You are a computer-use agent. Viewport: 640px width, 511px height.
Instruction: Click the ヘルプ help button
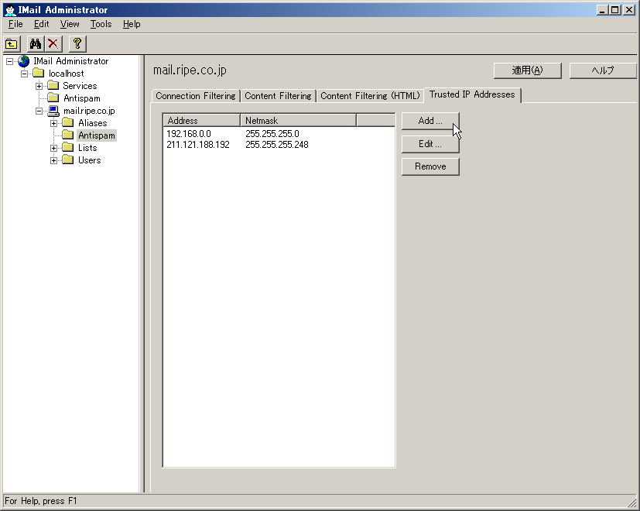point(603,70)
